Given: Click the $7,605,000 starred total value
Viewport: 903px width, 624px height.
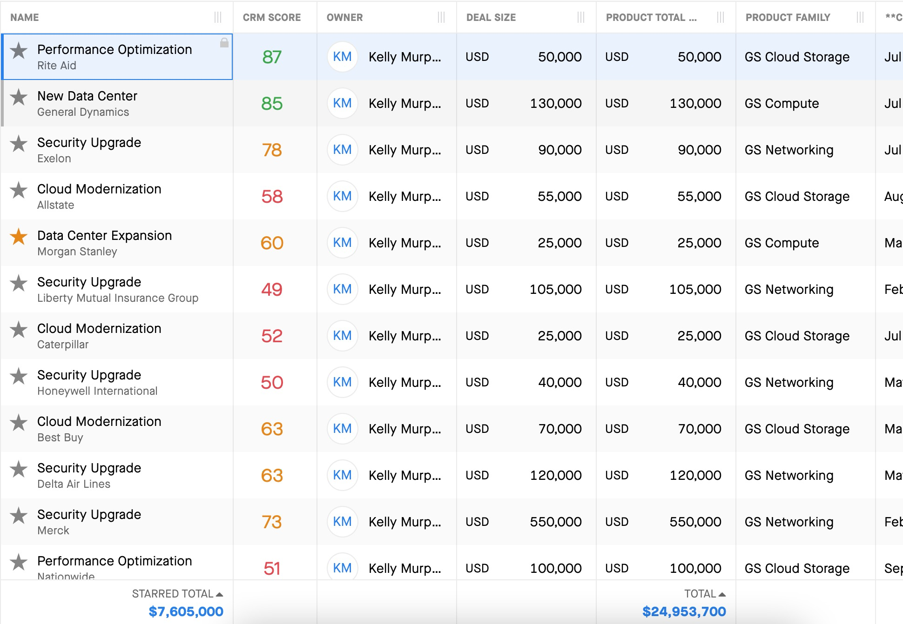Looking at the screenshot, I should tap(186, 611).
